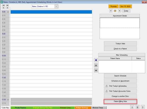Open the calendar date picker icon
Image resolution: width=147 pixels, height=109 pixels.
(x=115, y=11)
